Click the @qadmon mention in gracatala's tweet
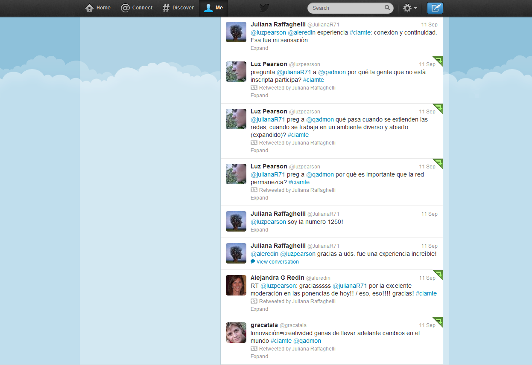The height and width of the screenshot is (365, 532). (307, 341)
